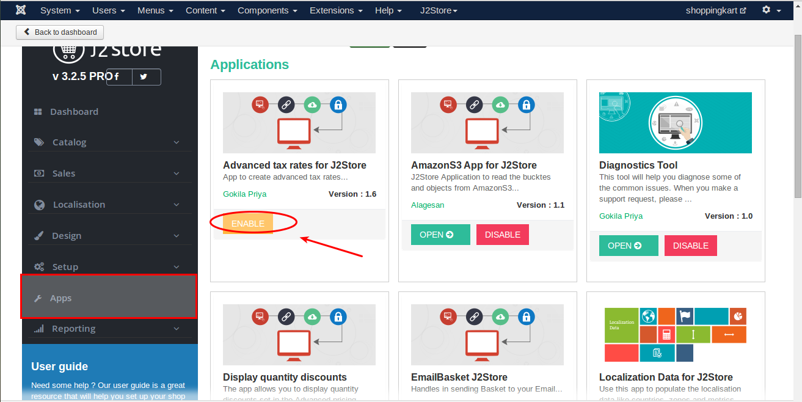Click Display quantity discounts thumbnail image

(299, 334)
